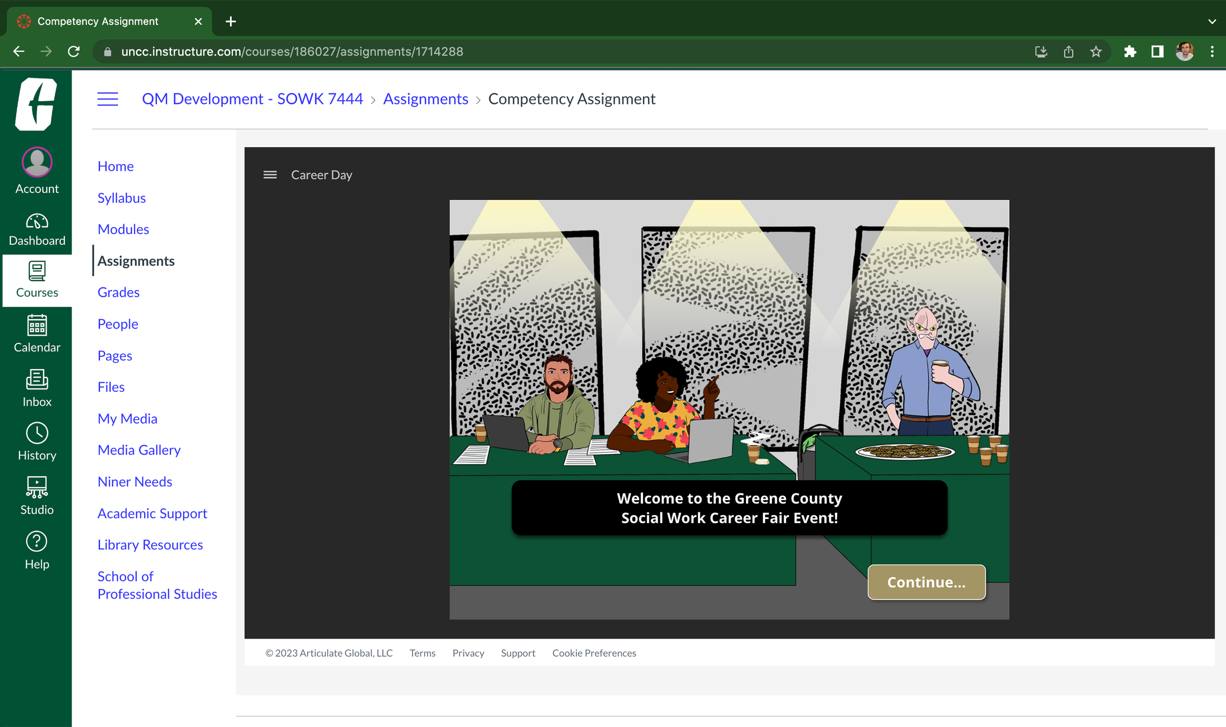Bookmark this page with the star icon

1096,52
